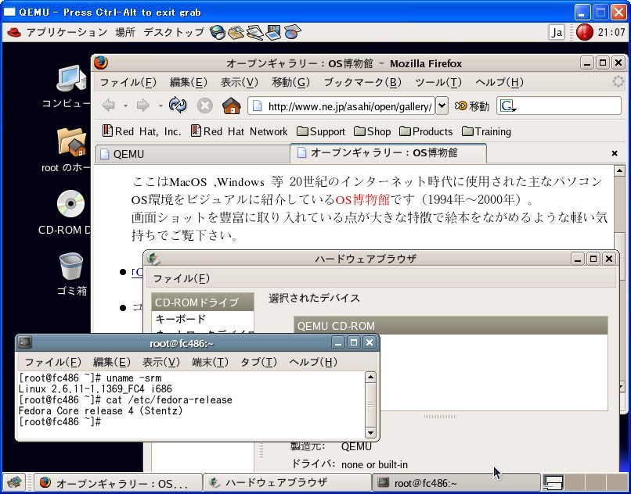Focus the Firefox URL address field

click(341, 106)
